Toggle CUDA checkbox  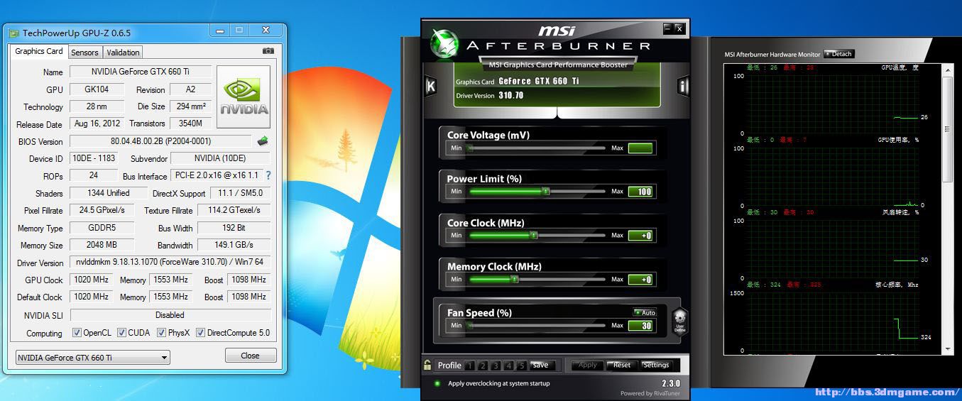point(121,333)
